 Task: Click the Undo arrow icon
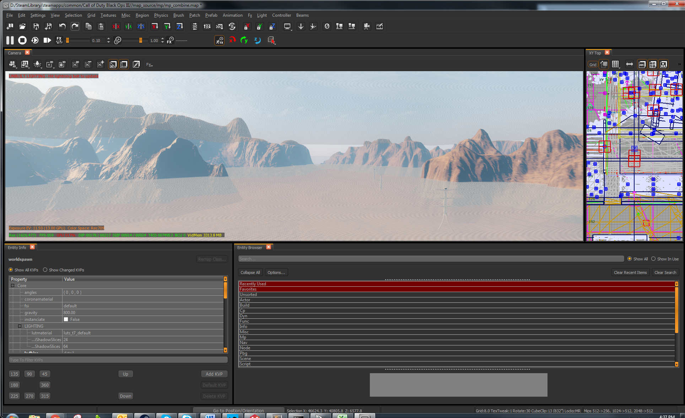(x=62, y=26)
